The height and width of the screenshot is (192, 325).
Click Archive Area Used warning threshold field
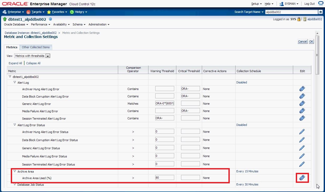point(165,178)
